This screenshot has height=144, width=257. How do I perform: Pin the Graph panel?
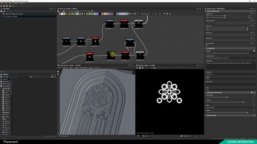click(x=198, y=9)
